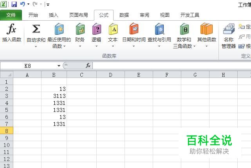Open the Financial (财务) functions icon
This screenshot has width=251, height=168.
pyautogui.click(x=80, y=29)
